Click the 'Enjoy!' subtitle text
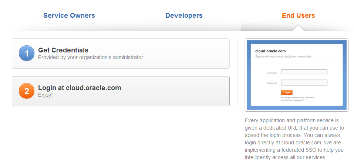 click(x=45, y=95)
